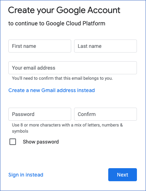The image size is (146, 191).
Task: Click the 'Your email address' placeholder text
Action: [33, 68]
